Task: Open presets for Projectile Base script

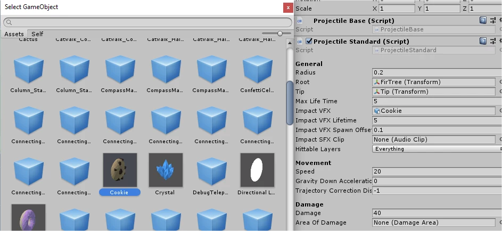Action: click(492, 21)
